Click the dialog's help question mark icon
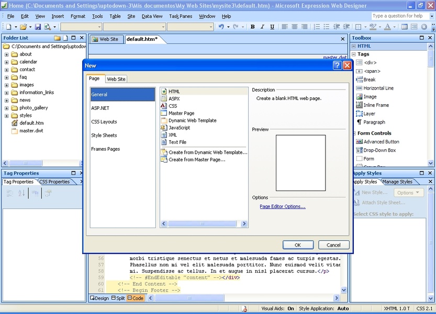This screenshot has height=314, width=436. (337, 65)
